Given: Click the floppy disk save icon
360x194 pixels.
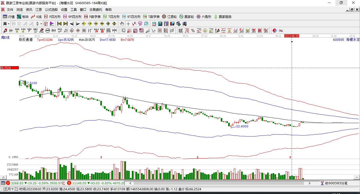Looking at the screenshot, I should click(x=172, y=24).
